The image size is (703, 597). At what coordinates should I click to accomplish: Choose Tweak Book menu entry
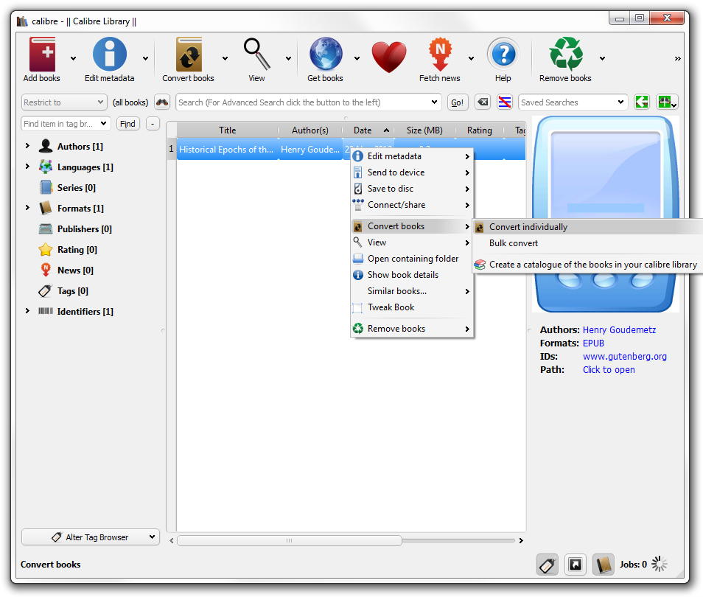pyautogui.click(x=412, y=307)
